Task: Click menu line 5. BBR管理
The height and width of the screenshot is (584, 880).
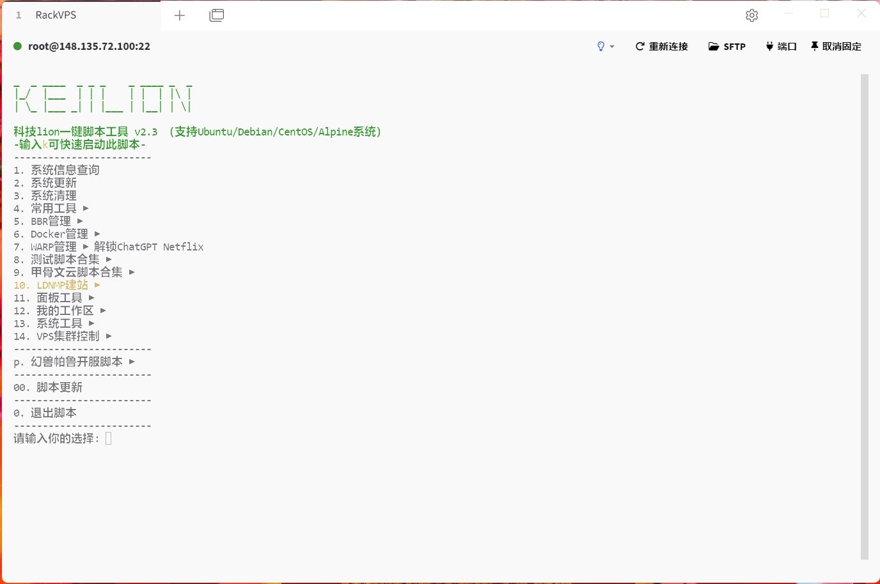Action: (x=49, y=221)
